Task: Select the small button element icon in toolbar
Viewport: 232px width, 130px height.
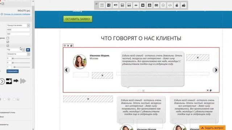Action: click(x=116, y=5)
